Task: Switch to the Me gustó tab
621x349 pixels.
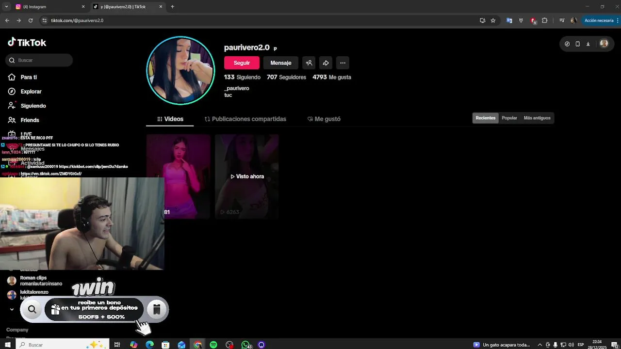Action: [324, 119]
